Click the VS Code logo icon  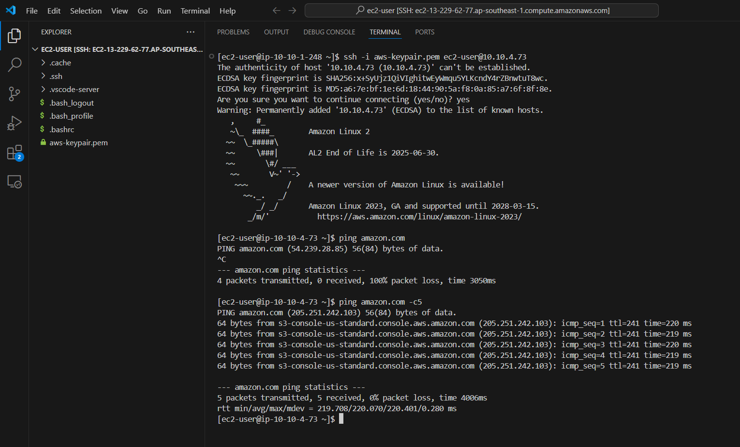[x=11, y=10]
